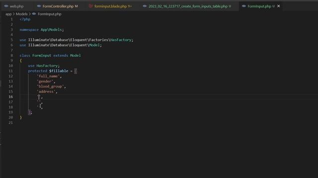The image size is (318, 178).
Task: Open the forminput.blade.php tab
Action: pyautogui.click(x=110, y=6)
